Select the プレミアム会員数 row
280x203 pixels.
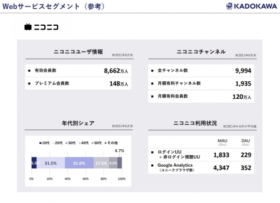[78, 83]
